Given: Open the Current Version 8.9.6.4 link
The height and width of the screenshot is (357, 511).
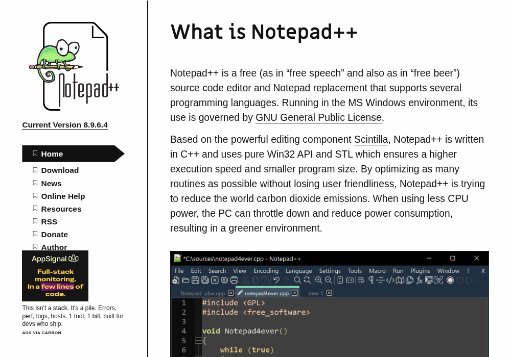Looking at the screenshot, I should coord(65,125).
